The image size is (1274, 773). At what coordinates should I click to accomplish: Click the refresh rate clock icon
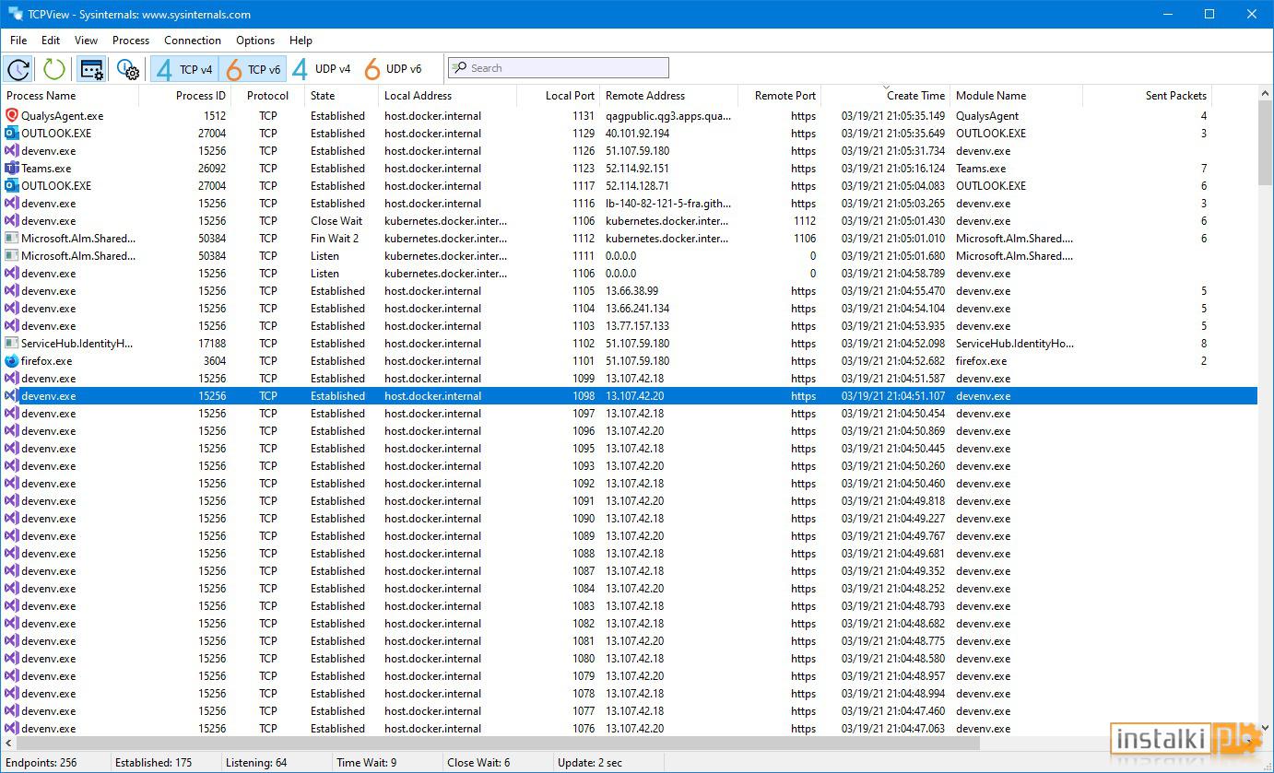pos(18,69)
